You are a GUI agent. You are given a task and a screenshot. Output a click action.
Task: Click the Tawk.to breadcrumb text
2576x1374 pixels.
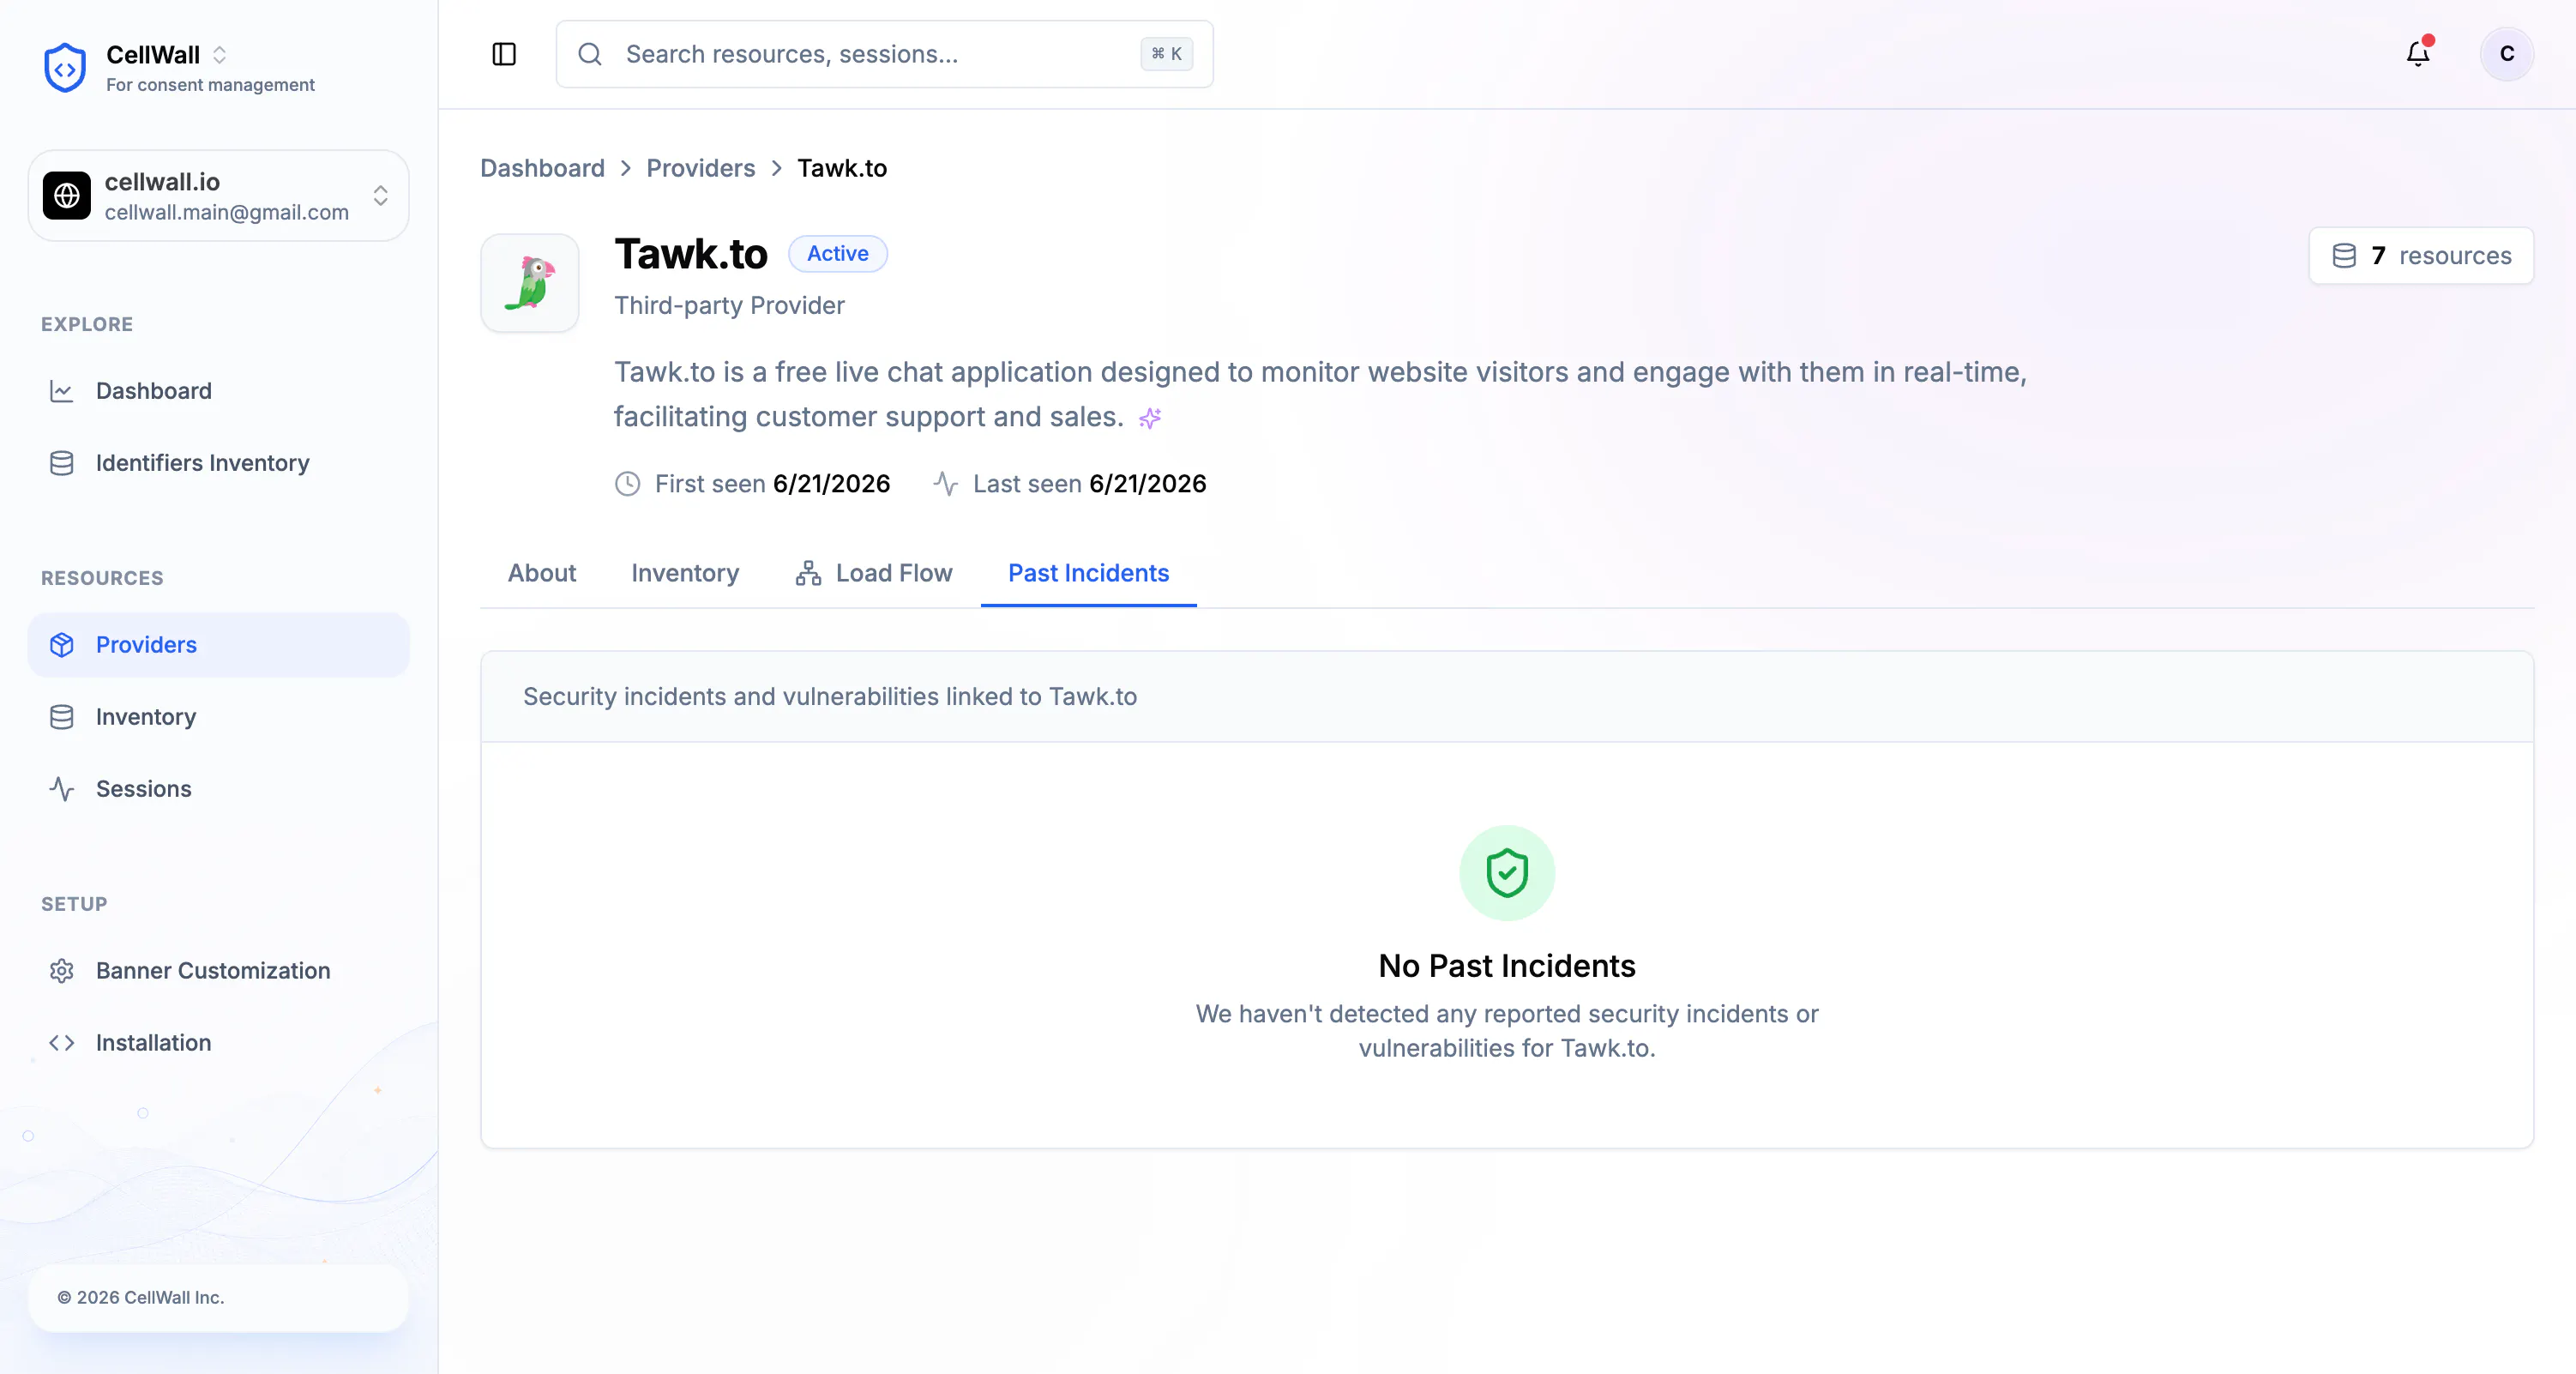coord(842,168)
